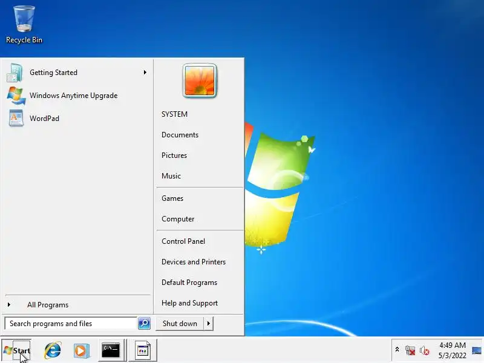Launch WordPad from its icon
This screenshot has height=363, width=484.
click(16, 118)
